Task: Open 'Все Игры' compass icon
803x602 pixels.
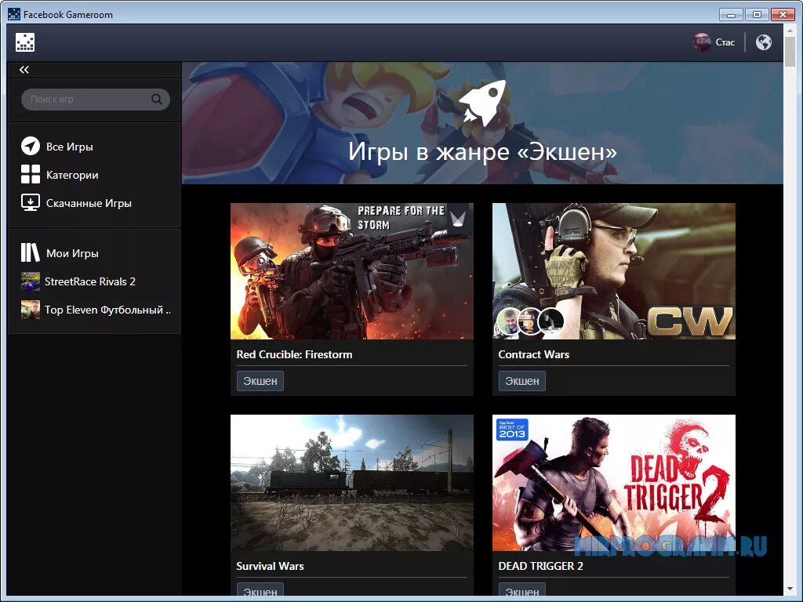Action: (x=31, y=146)
